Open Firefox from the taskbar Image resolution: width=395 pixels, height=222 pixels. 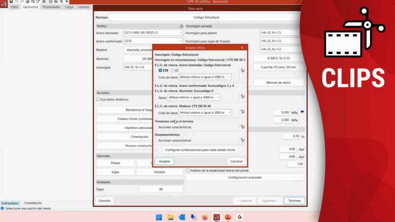(x=205, y=217)
